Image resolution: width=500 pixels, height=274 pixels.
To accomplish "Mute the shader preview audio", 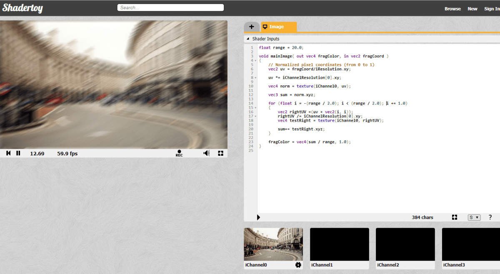I will click(206, 153).
